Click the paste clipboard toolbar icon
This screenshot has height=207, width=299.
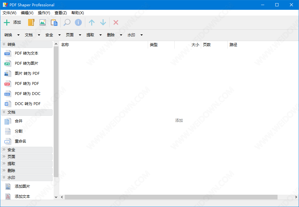click(x=54, y=22)
